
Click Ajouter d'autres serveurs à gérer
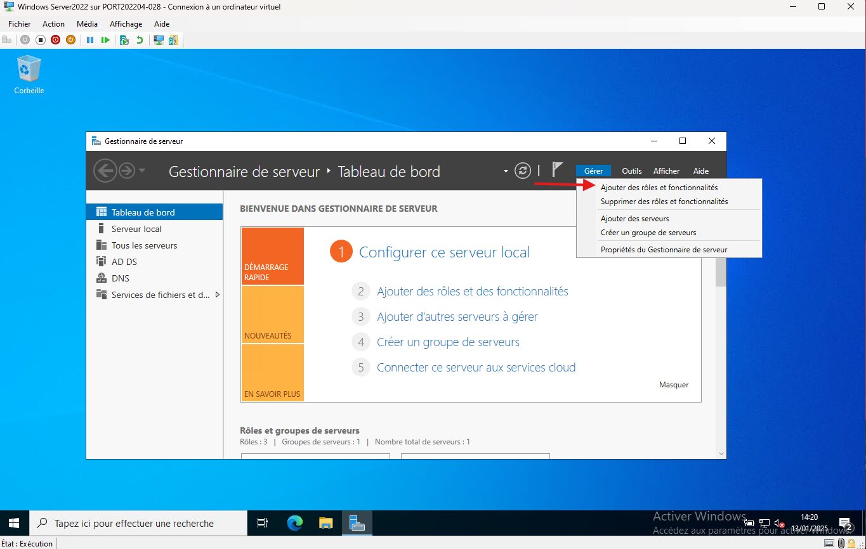457,317
